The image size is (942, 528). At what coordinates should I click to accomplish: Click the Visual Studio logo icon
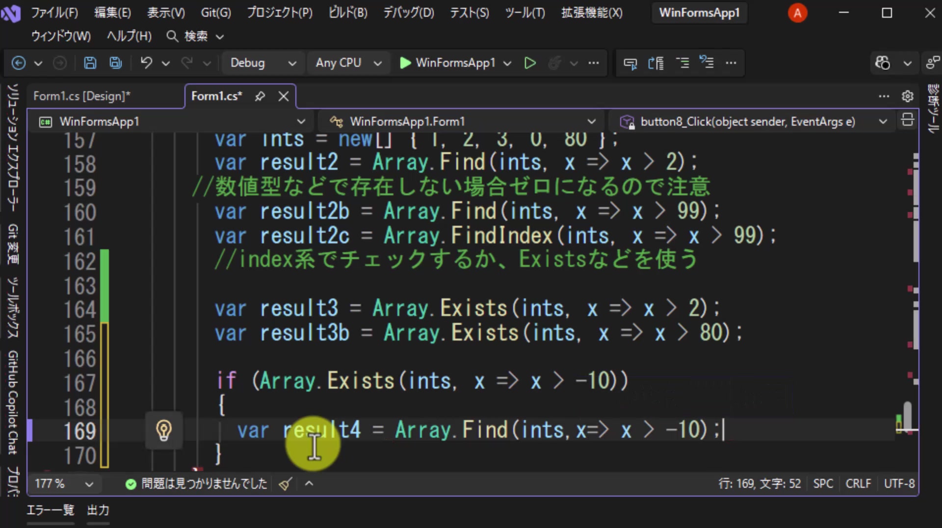tap(11, 13)
